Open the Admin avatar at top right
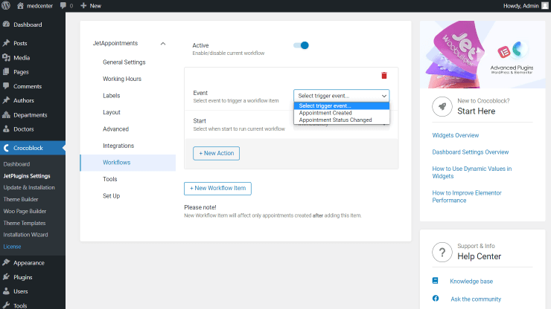 (545, 6)
